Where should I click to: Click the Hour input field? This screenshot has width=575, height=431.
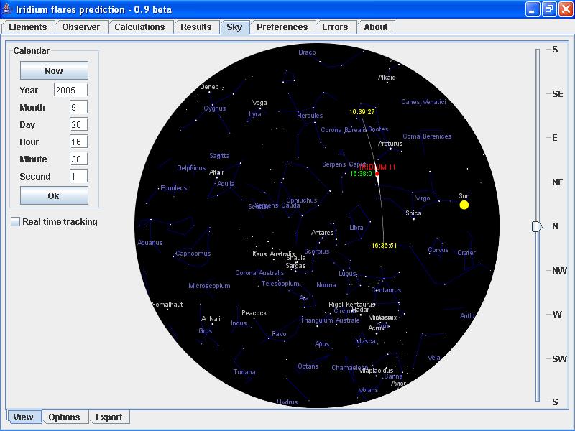[78, 142]
